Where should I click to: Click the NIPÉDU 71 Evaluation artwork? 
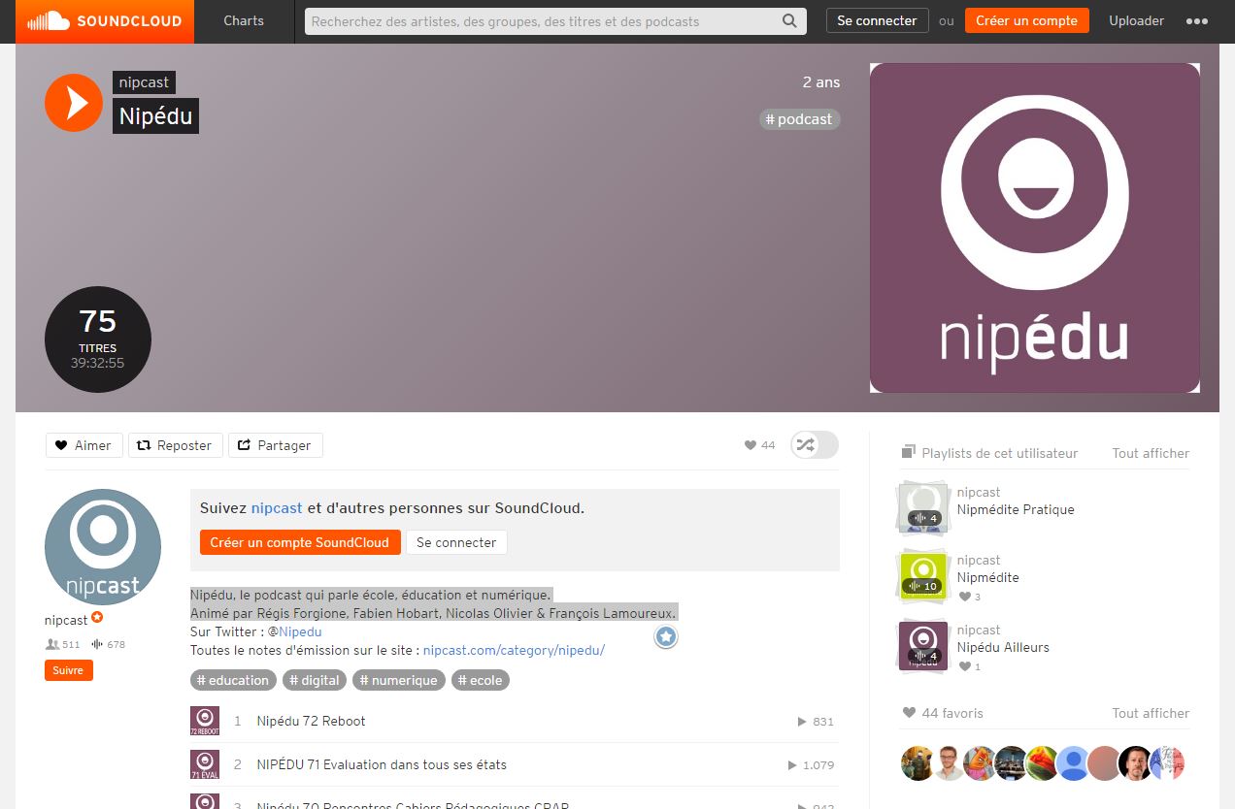(x=205, y=764)
